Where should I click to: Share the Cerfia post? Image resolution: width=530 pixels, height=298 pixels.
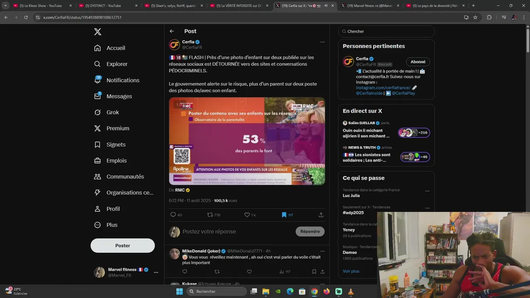pyautogui.click(x=321, y=215)
